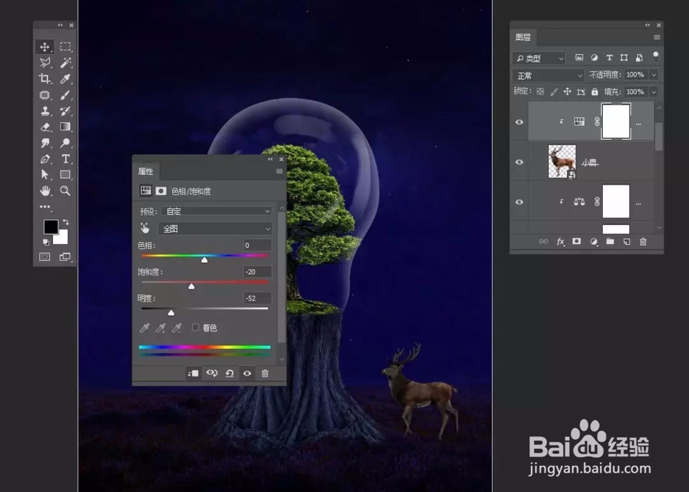Open the Properties panel flyout menu

[x=279, y=171]
